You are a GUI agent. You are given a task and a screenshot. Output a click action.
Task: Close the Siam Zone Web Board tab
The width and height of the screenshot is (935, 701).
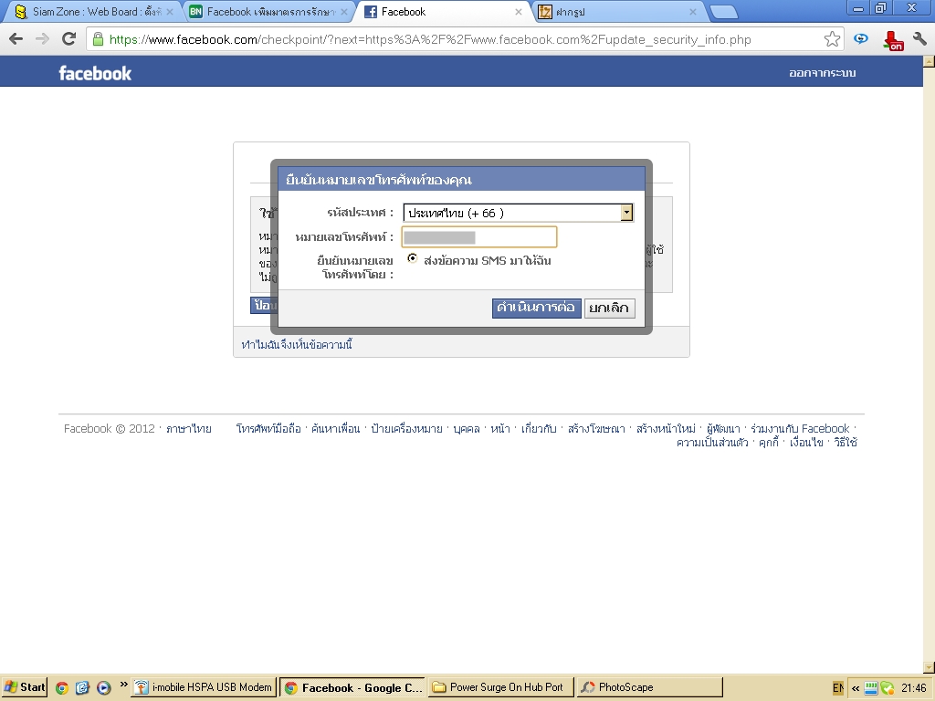click(170, 12)
